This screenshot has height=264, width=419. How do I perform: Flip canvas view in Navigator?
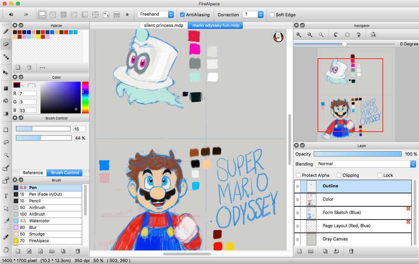(x=373, y=34)
